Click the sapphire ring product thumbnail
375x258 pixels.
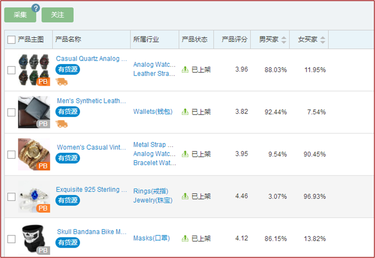tap(34, 196)
